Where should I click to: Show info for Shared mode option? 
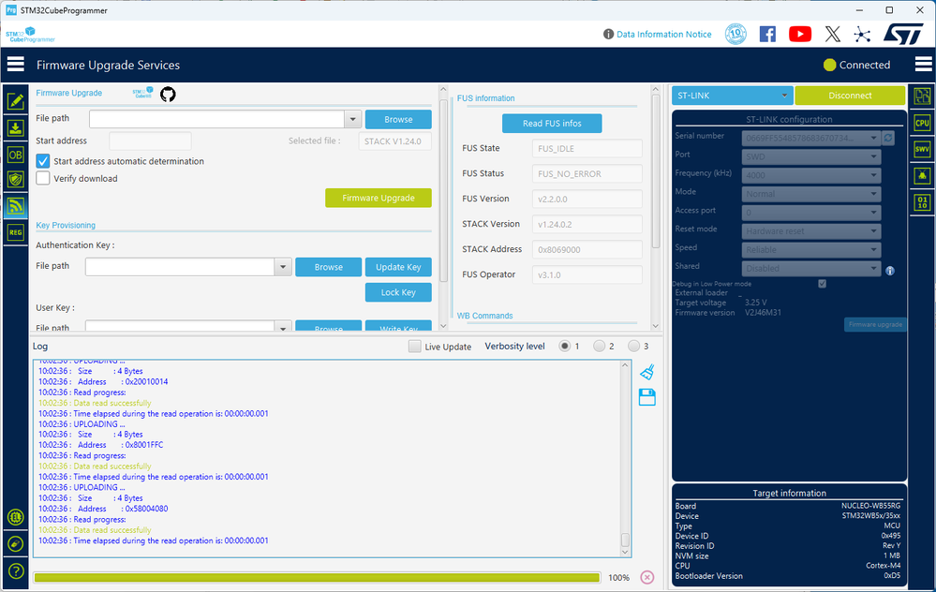[890, 271]
